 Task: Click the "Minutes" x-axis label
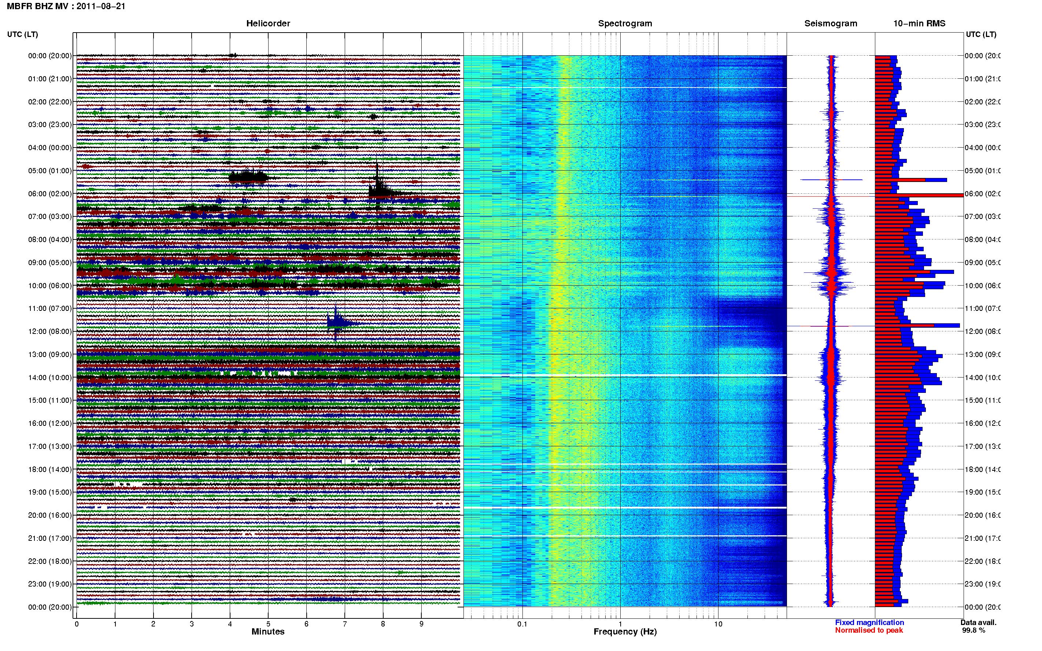click(x=268, y=632)
